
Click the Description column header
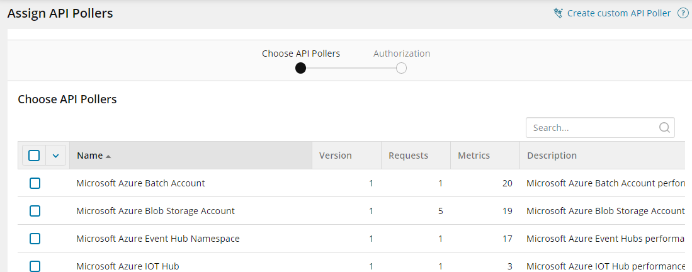552,156
